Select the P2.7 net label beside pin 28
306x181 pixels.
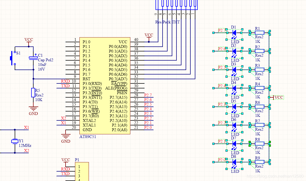[x=148, y=95]
